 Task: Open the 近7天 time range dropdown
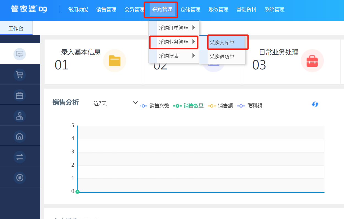(115, 103)
